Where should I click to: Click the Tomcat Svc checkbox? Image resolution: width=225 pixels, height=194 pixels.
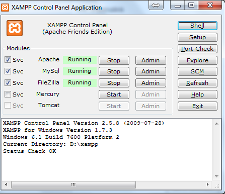click(x=8, y=106)
